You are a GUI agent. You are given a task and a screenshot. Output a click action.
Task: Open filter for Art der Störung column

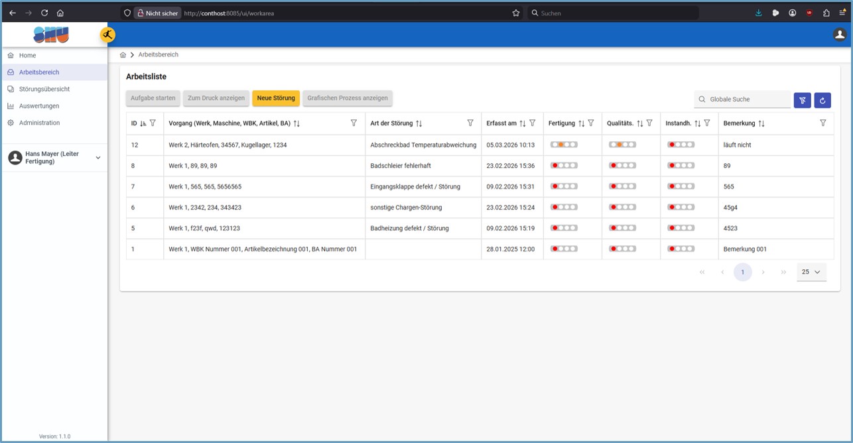click(x=470, y=123)
